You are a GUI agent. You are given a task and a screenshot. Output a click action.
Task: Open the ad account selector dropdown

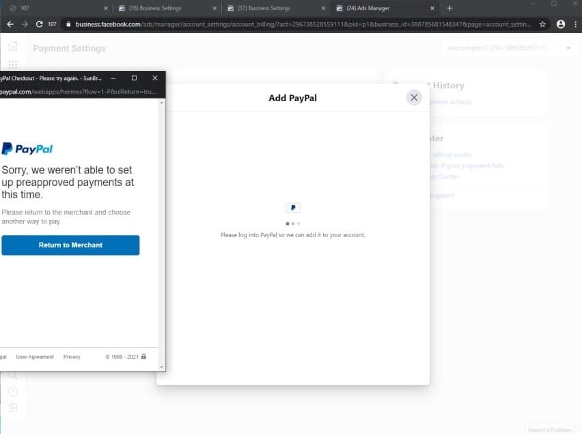(x=508, y=48)
